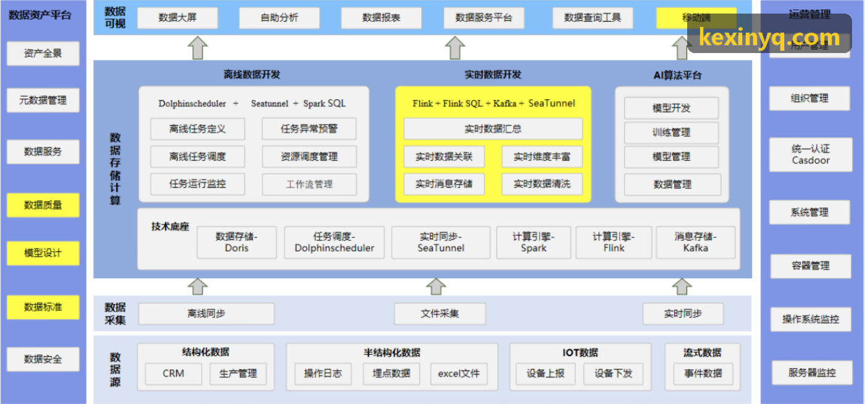Open 数据大屏 in the 数据可视 row
Viewport: 865px width, 404px height.
tap(177, 18)
